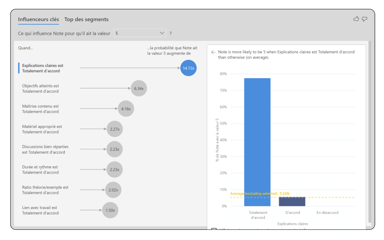Click the dark D'accord bar

[292, 201]
